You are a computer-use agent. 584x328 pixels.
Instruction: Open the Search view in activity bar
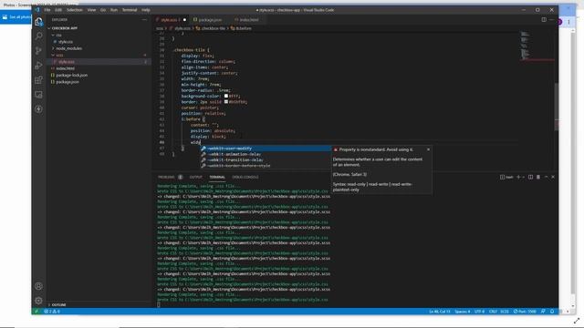[38, 36]
